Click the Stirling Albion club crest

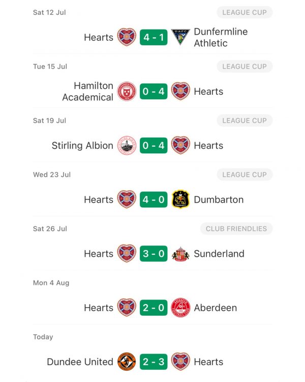click(x=127, y=146)
